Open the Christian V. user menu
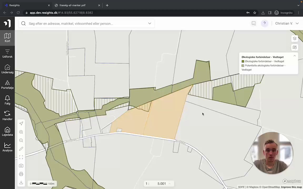The height and width of the screenshot is (189, 303). click(287, 23)
